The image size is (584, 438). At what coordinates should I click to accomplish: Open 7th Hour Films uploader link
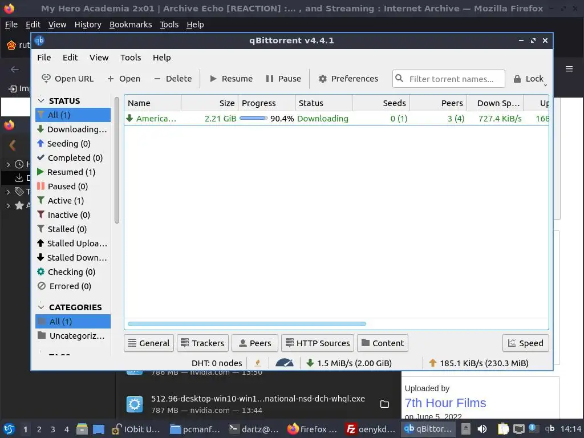(x=445, y=403)
